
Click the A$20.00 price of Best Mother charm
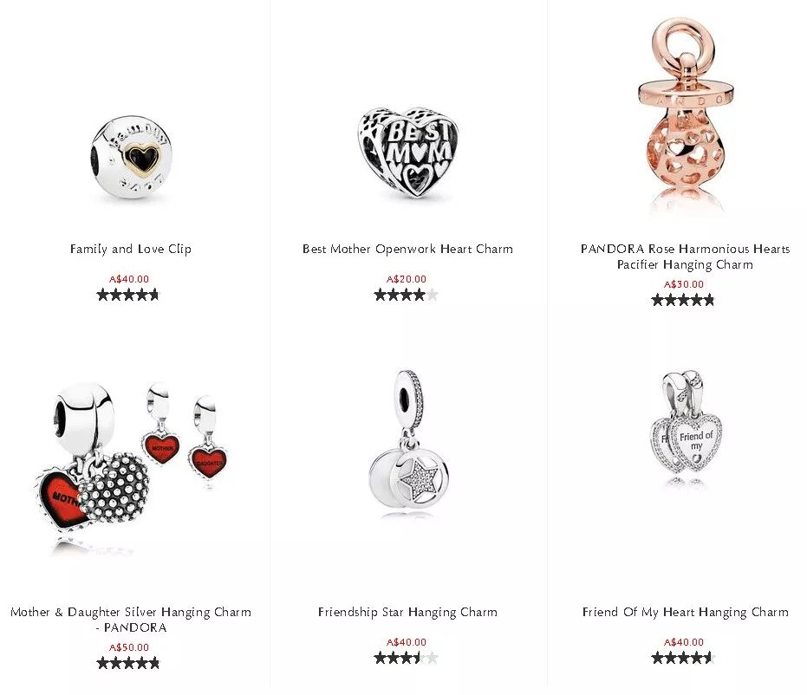[406, 279]
